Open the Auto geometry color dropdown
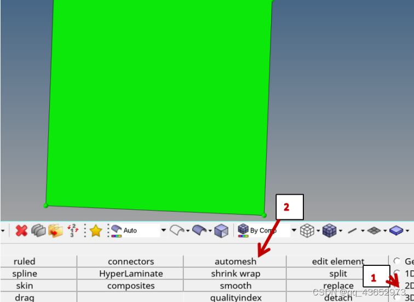Screen dimensions: 414x302 [164, 230]
